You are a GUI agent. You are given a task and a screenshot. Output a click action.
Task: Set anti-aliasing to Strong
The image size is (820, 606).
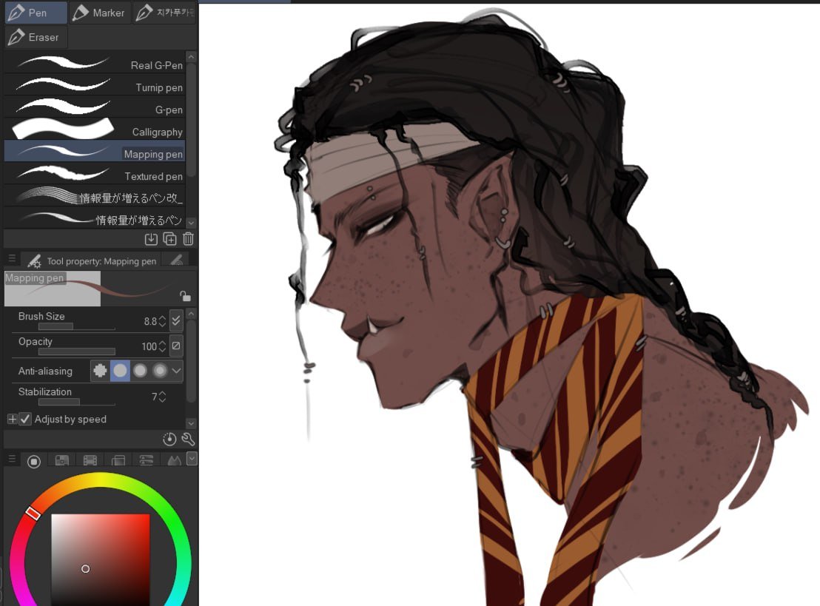coord(160,371)
